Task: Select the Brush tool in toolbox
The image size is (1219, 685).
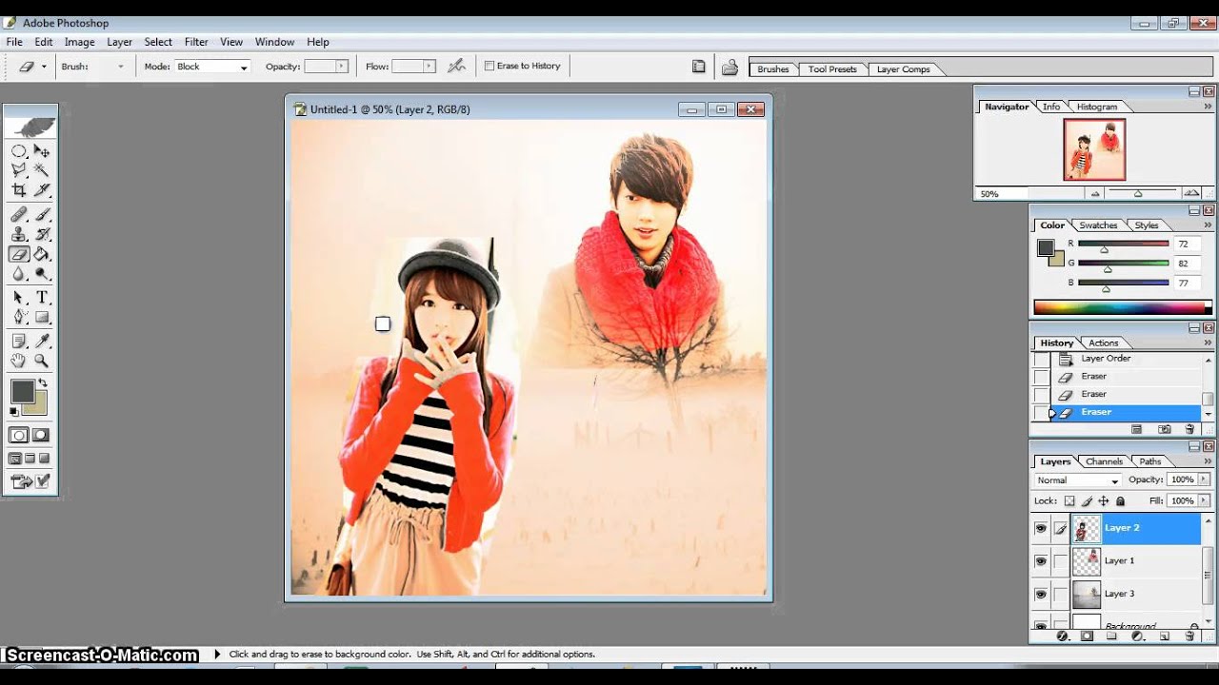Action: tap(42, 215)
